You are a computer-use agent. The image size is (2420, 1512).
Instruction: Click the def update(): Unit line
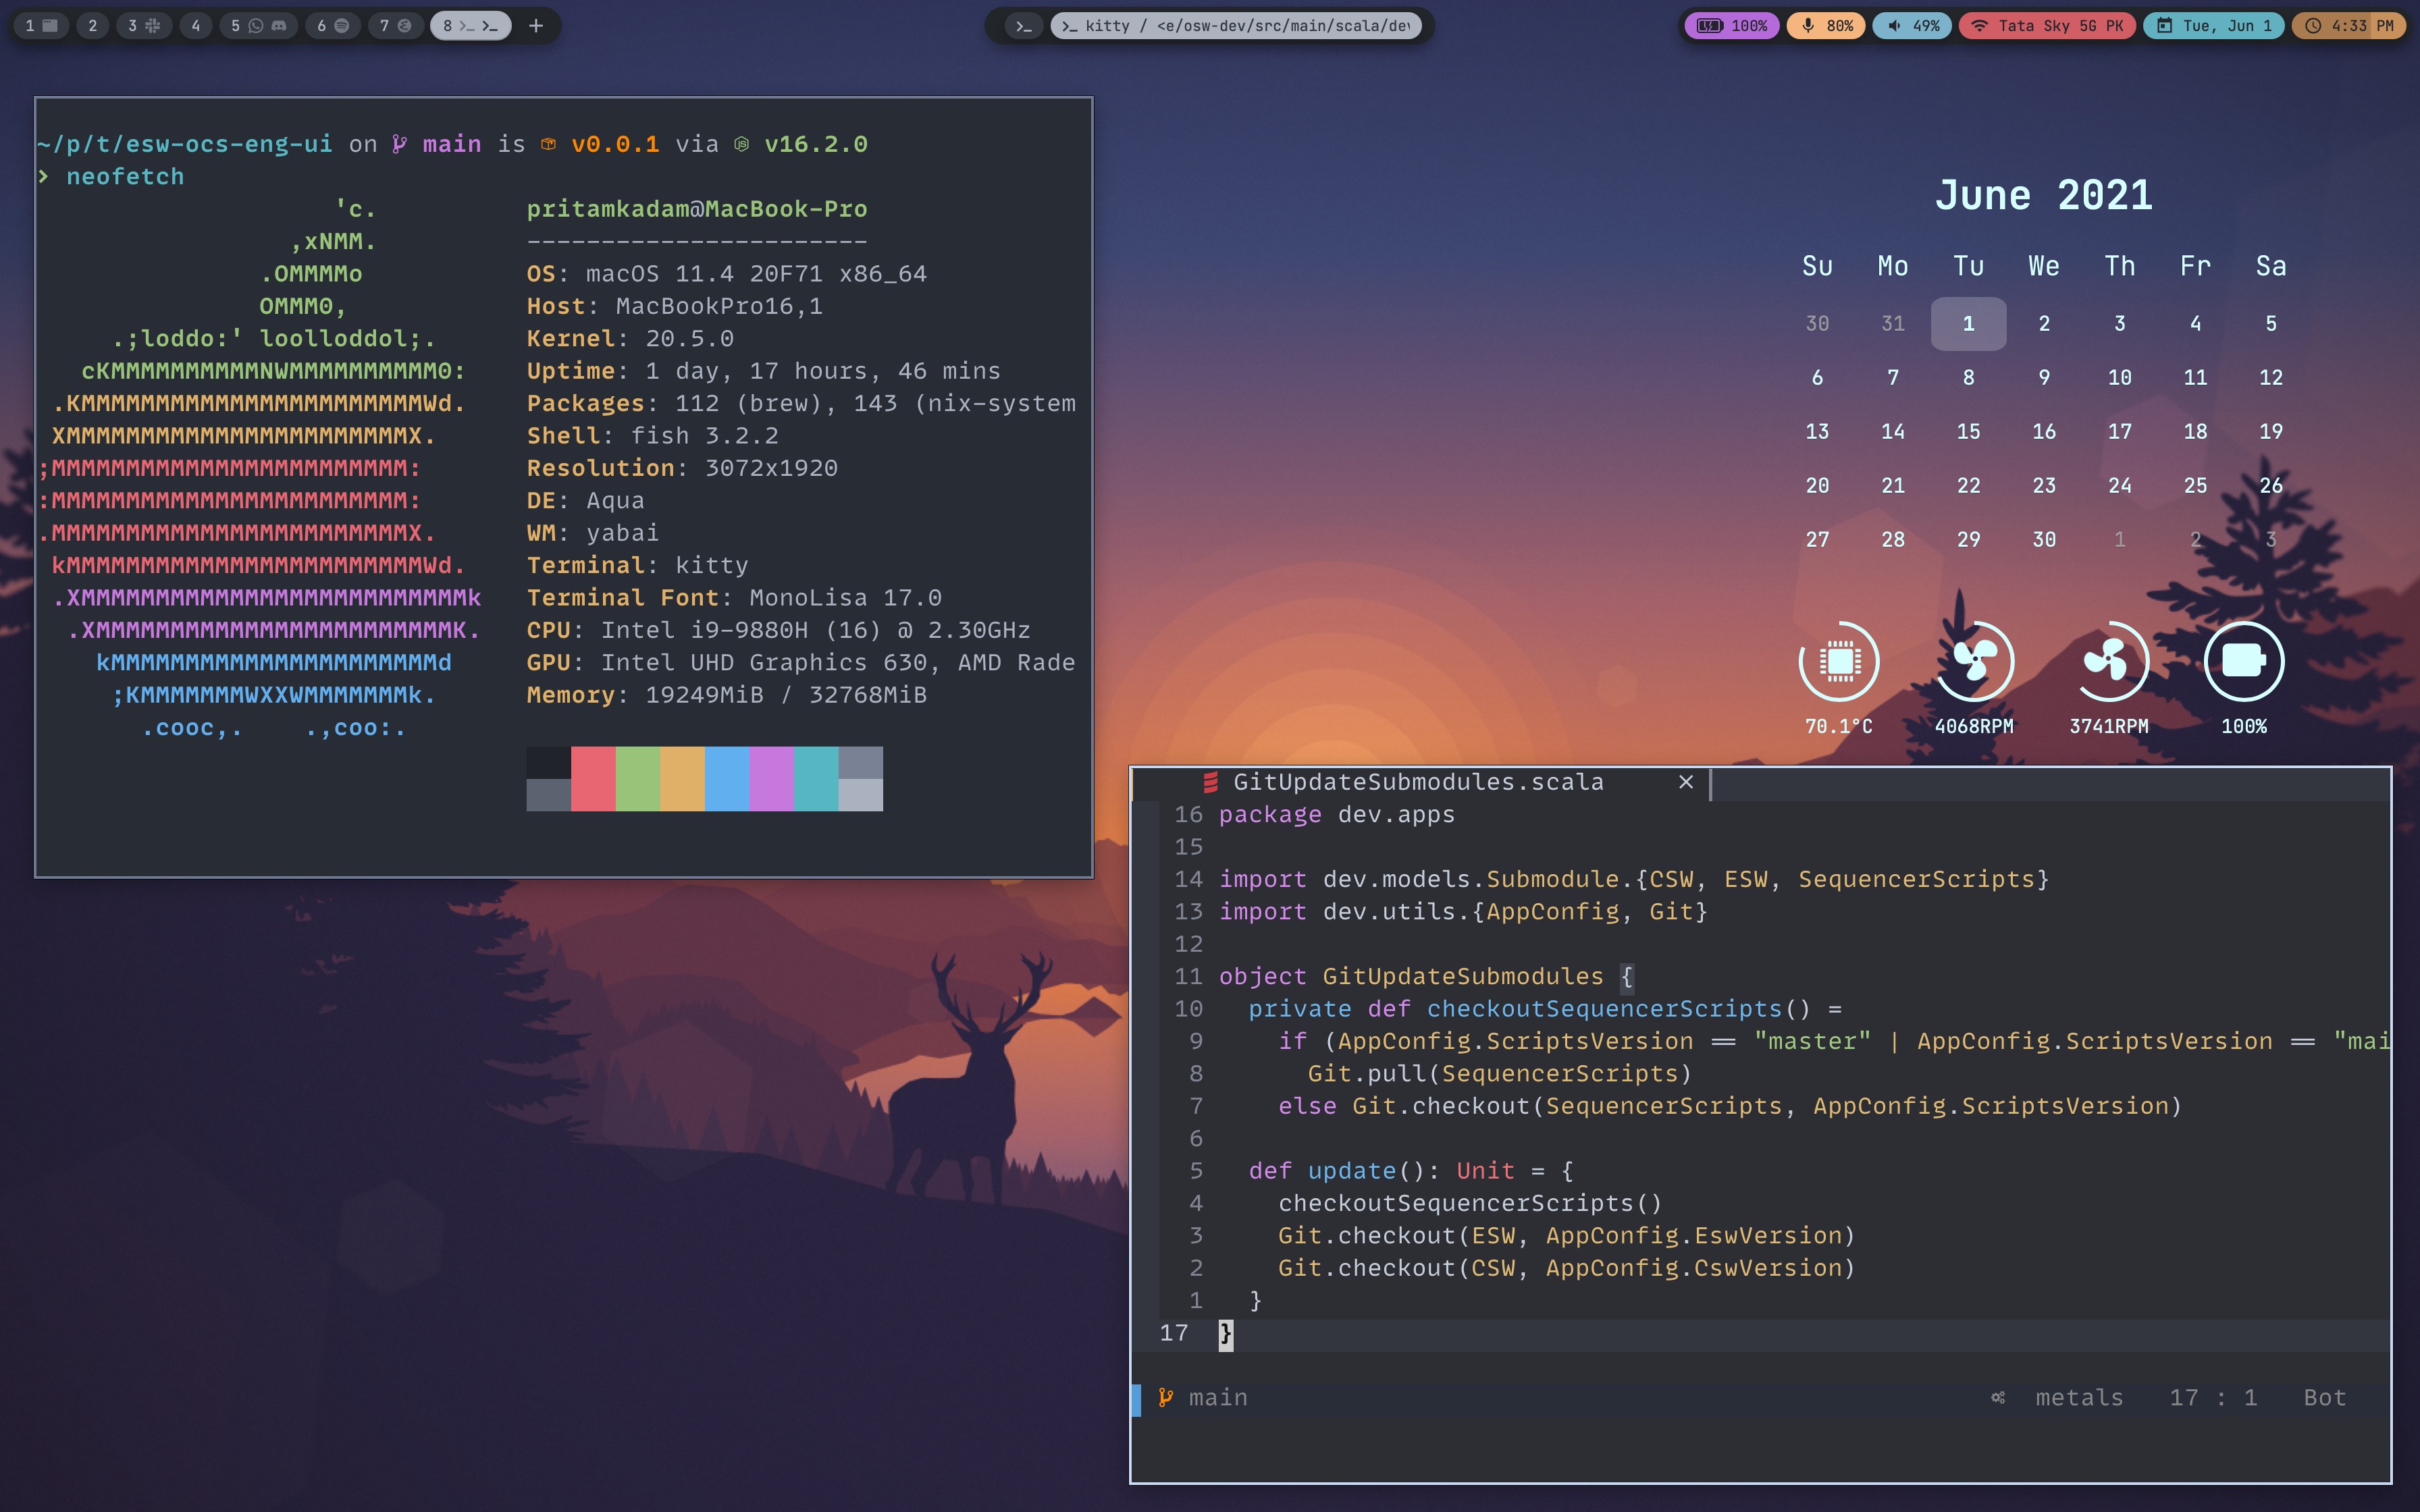(1411, 1170)
